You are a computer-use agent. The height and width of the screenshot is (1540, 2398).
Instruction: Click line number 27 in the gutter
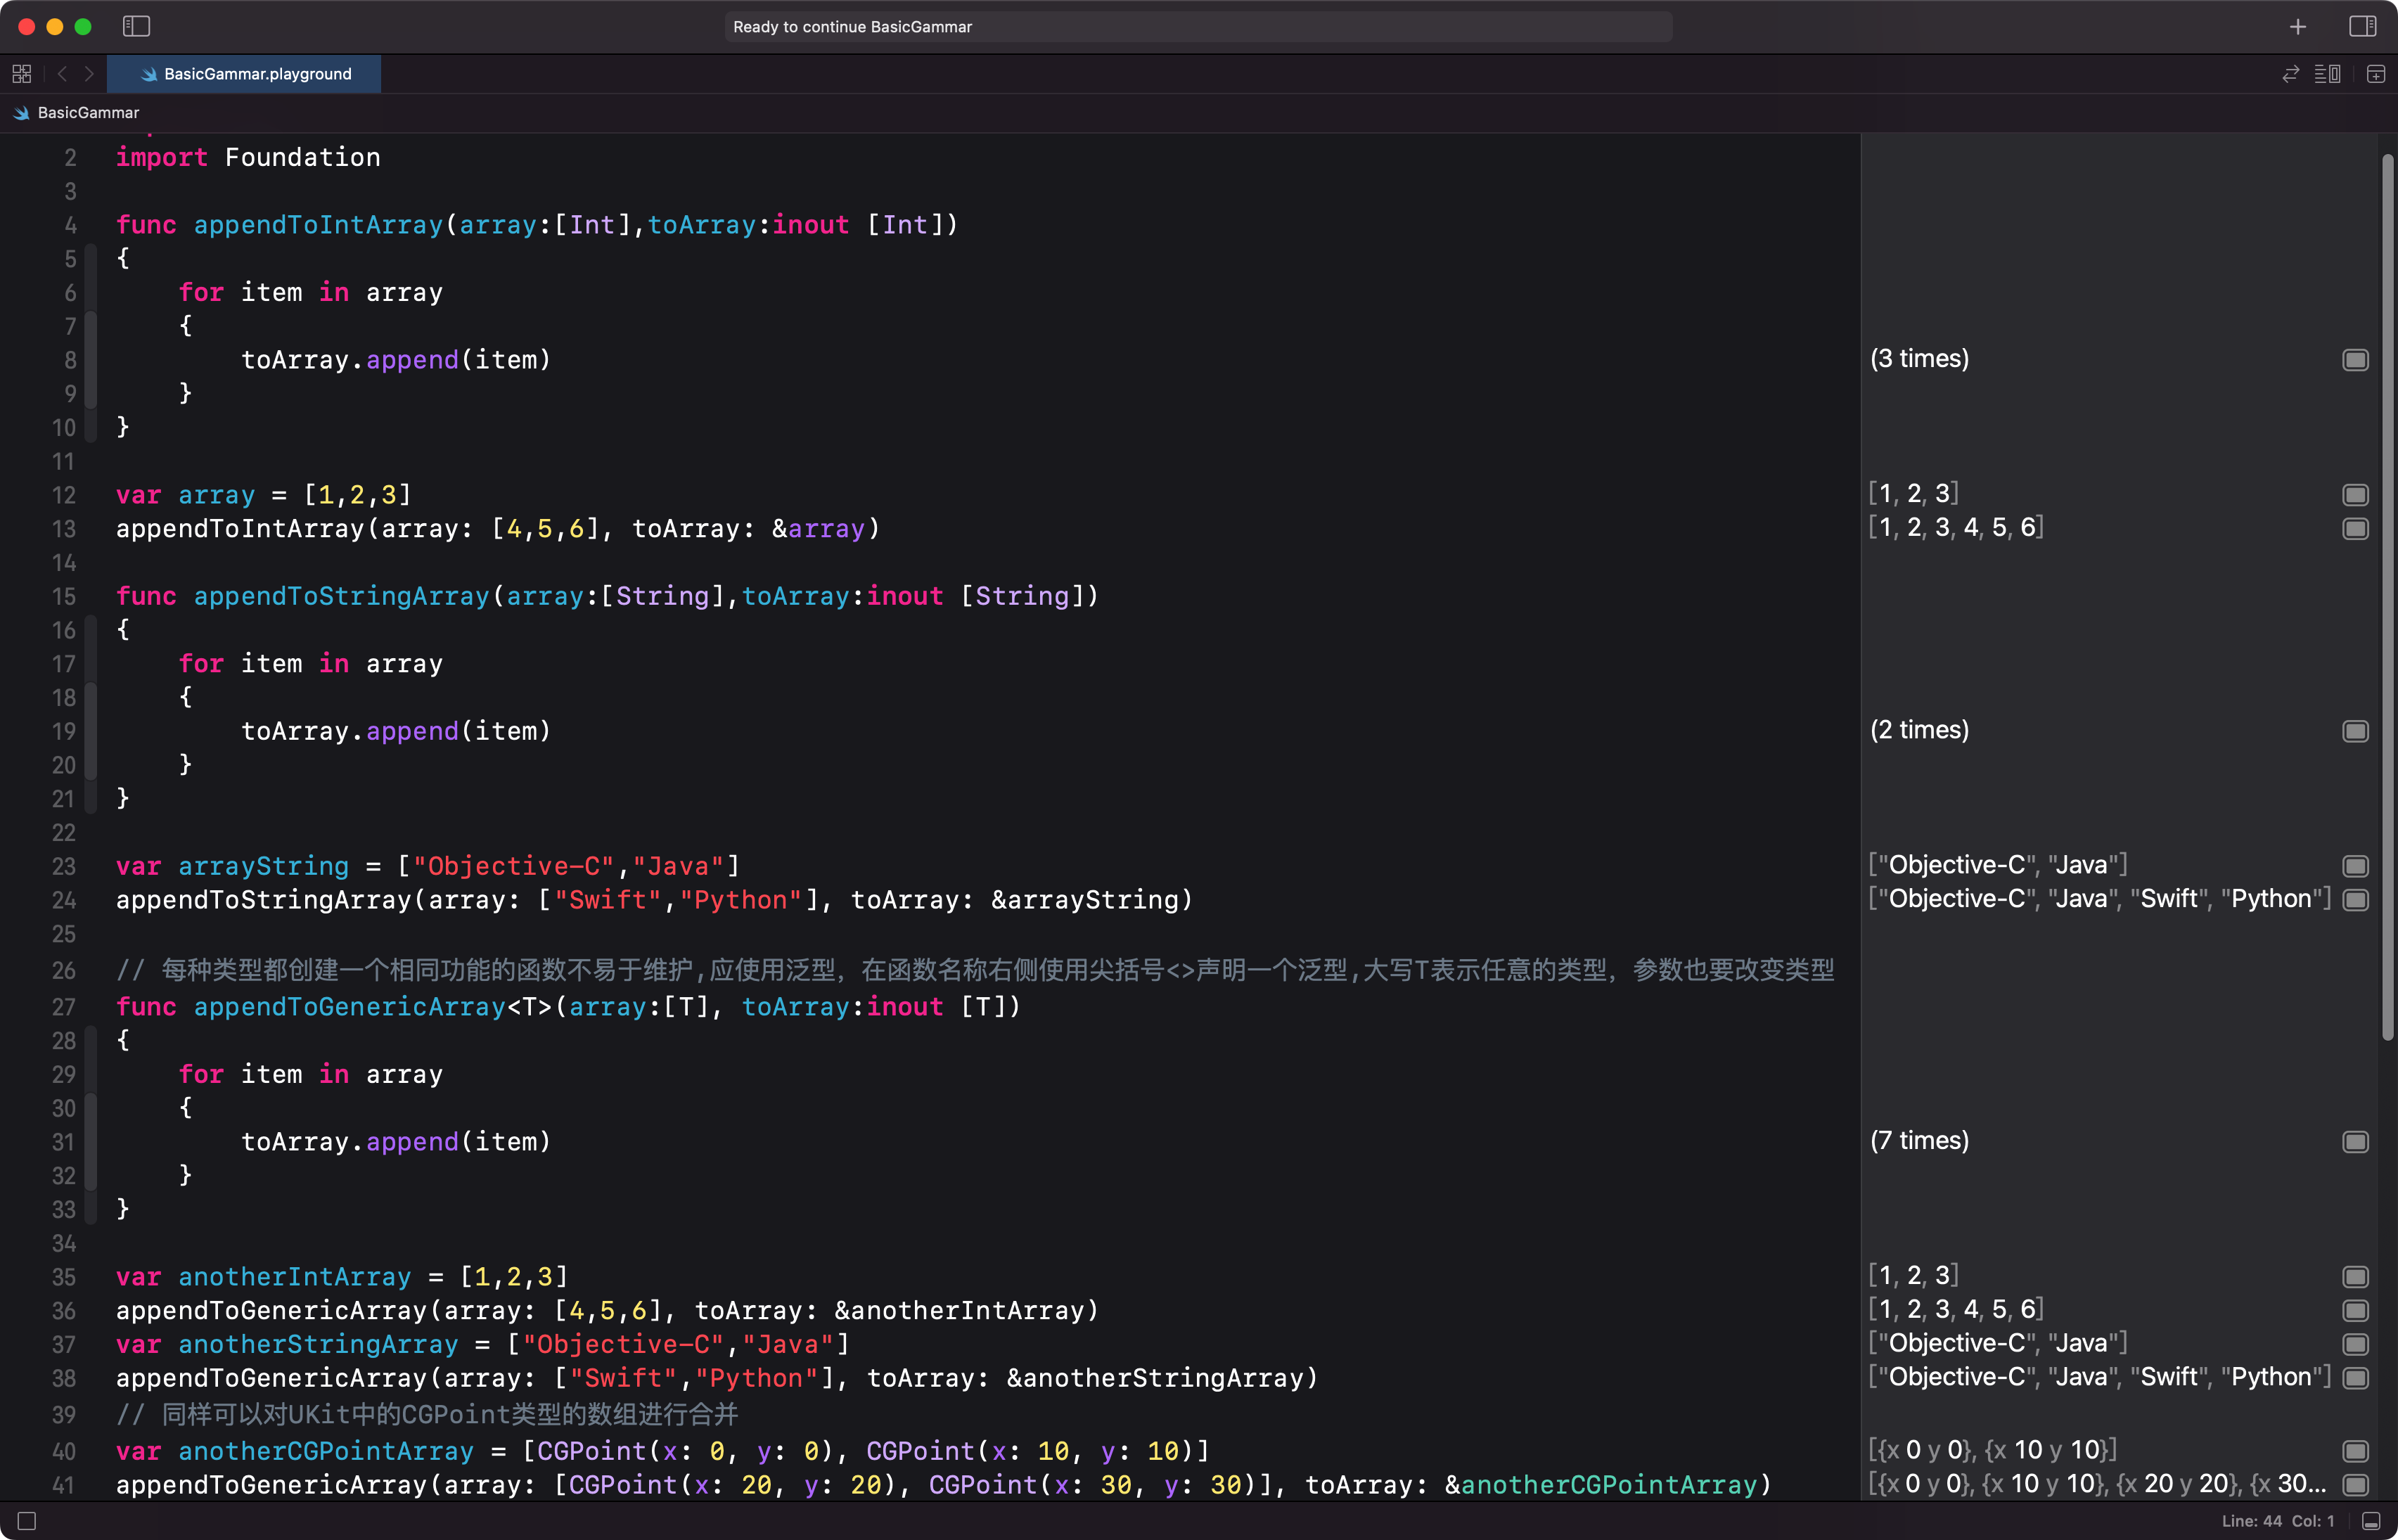(64, 1007)
